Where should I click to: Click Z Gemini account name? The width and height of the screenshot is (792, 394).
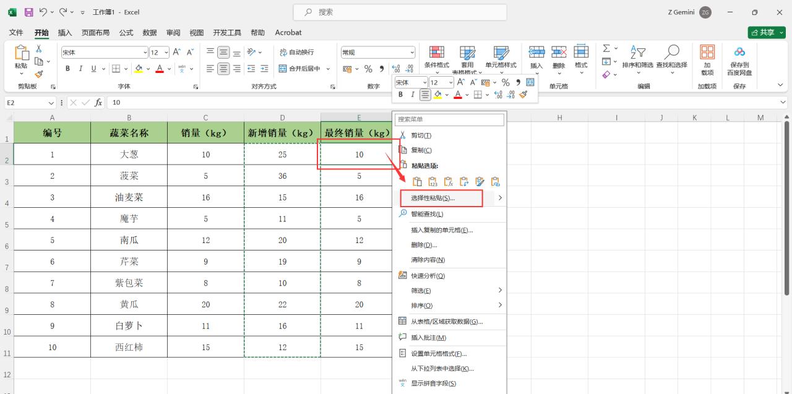[681, 12]
